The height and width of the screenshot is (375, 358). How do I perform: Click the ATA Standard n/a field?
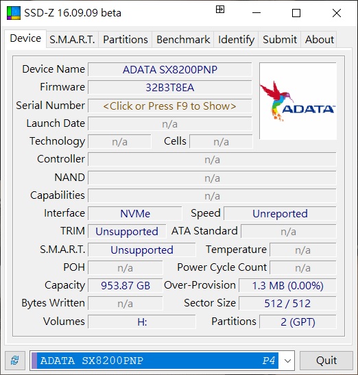point(288,232)
